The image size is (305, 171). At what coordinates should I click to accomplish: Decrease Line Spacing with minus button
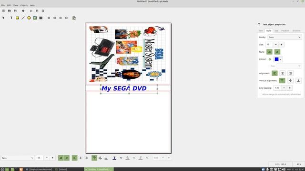click(x=284, y=88)
